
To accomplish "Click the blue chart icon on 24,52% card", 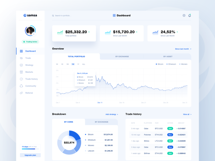I will point(155,32).
